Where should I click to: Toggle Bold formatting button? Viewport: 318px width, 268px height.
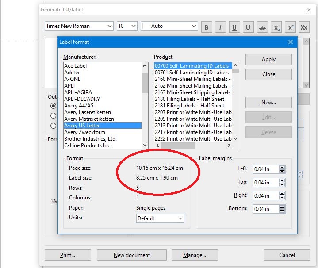point(207,27)
